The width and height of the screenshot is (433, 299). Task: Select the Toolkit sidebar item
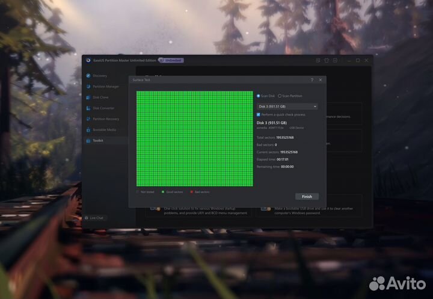98,141
